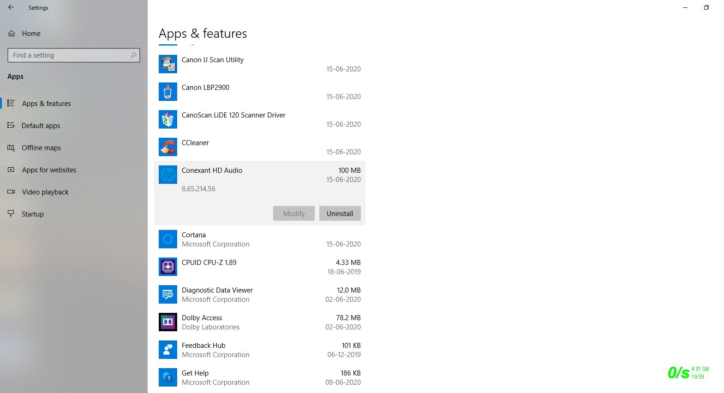Select CanoScan LiDE 120 Scanner Driver entry
724x393 pixels.
[x=260, y=119]
